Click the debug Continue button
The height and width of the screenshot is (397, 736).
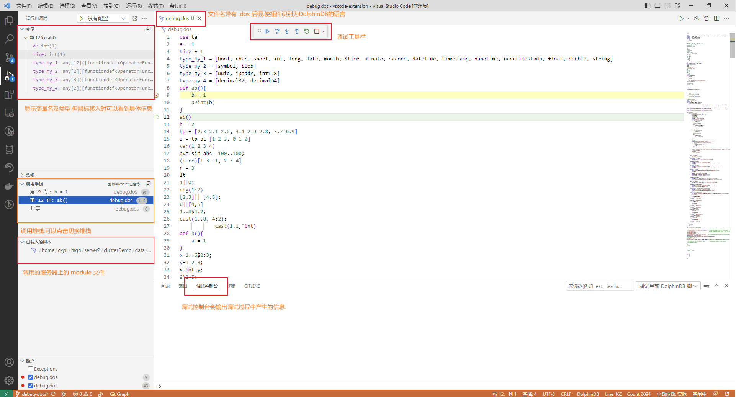(x=267, y=31)
